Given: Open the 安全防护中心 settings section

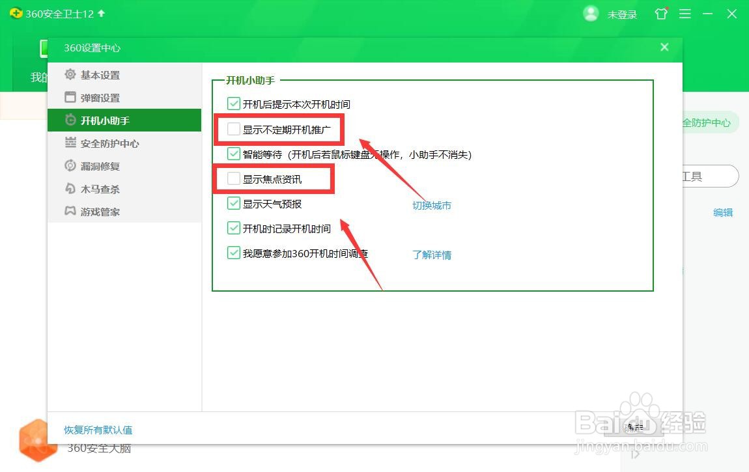Looking at the screenshot, I should pyautogui.click(x=124, y=143).
